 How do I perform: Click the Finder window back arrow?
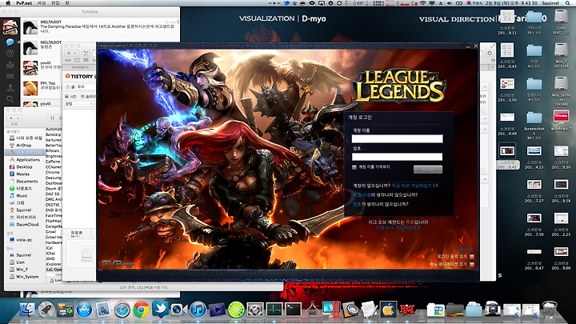(11, 118)
